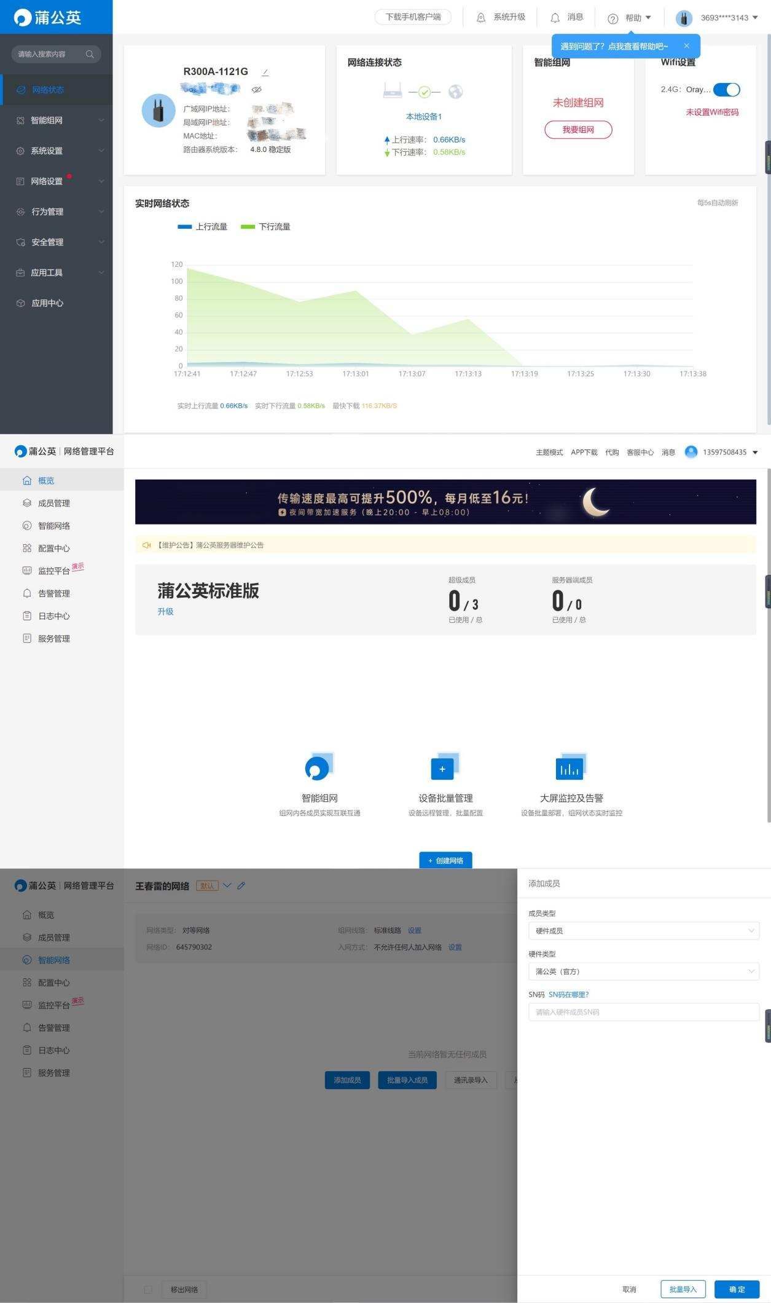Open the 硬件类型 combo box
Screen dimensions: 771x1303
tap(643, 971)
